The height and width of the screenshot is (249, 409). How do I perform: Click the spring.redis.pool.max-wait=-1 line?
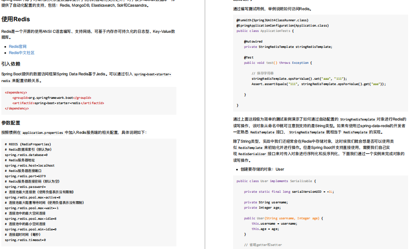click(31, 208)
